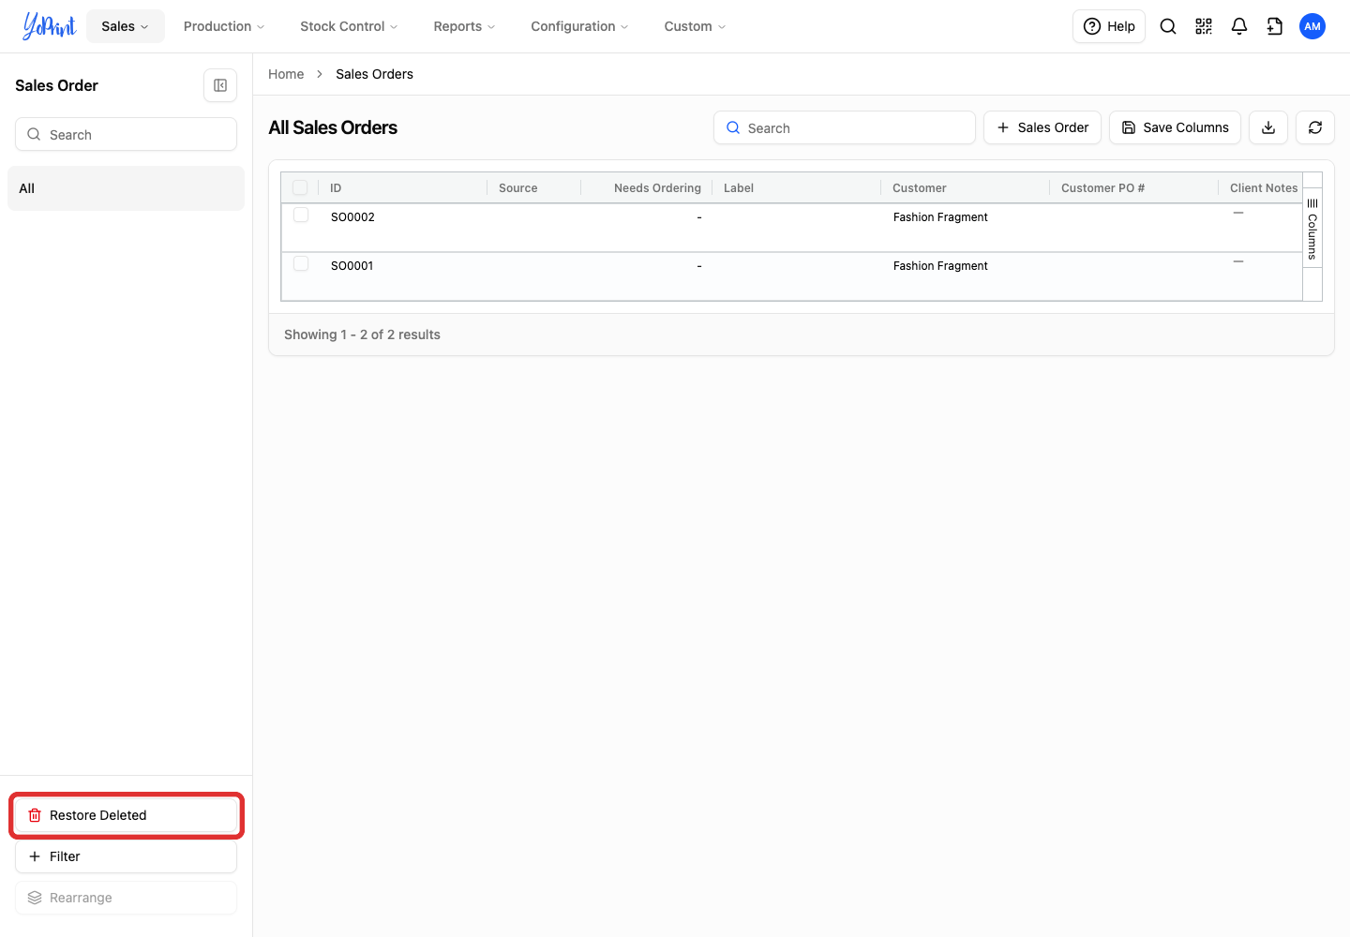This screenshot has height=937, width=1350.
Task: Expand the Custom menu
Action: click(x=695, y=26)
